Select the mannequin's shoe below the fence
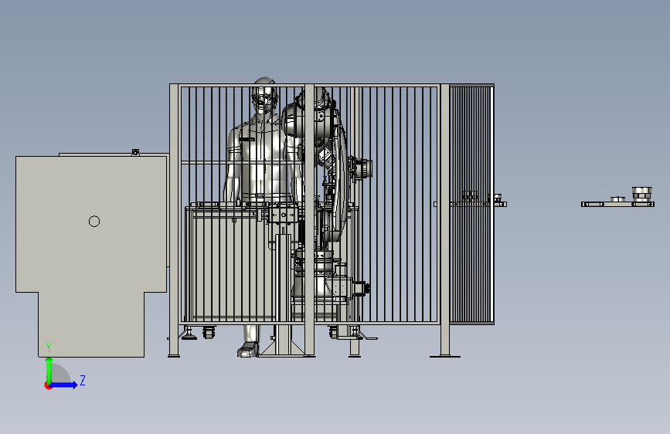Screen dimensions: 670x434 [248, 350]
